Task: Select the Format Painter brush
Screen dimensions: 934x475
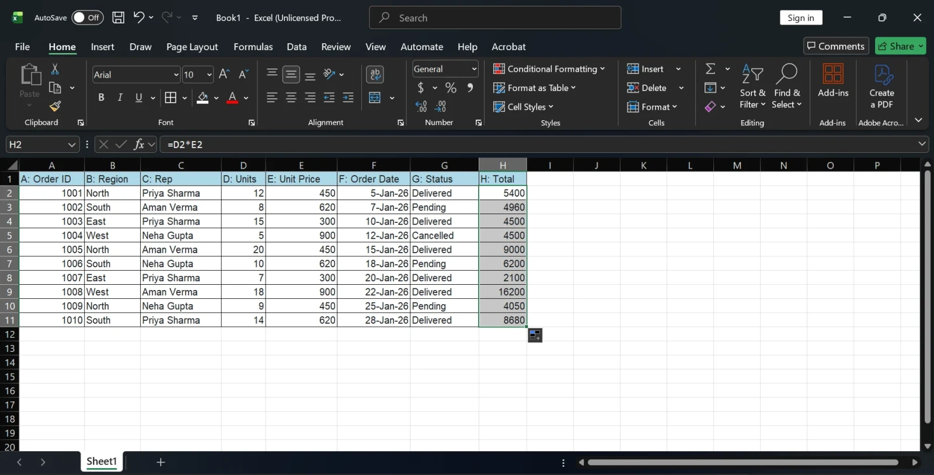Action: (55, 106)
